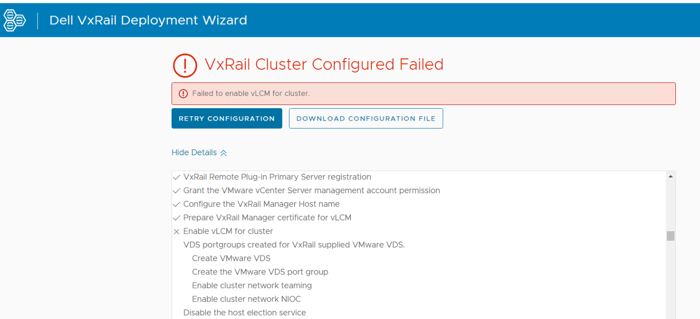Select the Enable cluster network NIOC step
The width and height of the screenshot is (700, 319).
coord(246,299)
